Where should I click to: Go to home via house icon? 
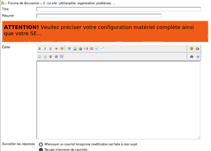pyautogui.click(x=3, y=3)
